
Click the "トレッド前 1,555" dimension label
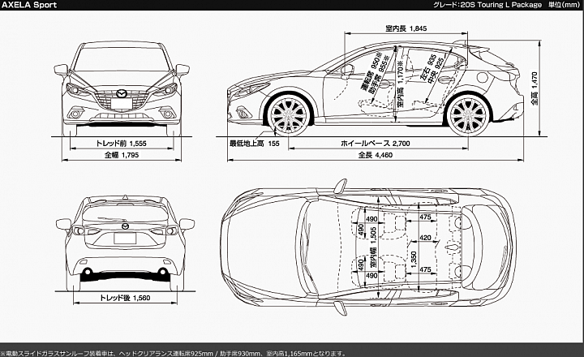click(122, 143)
